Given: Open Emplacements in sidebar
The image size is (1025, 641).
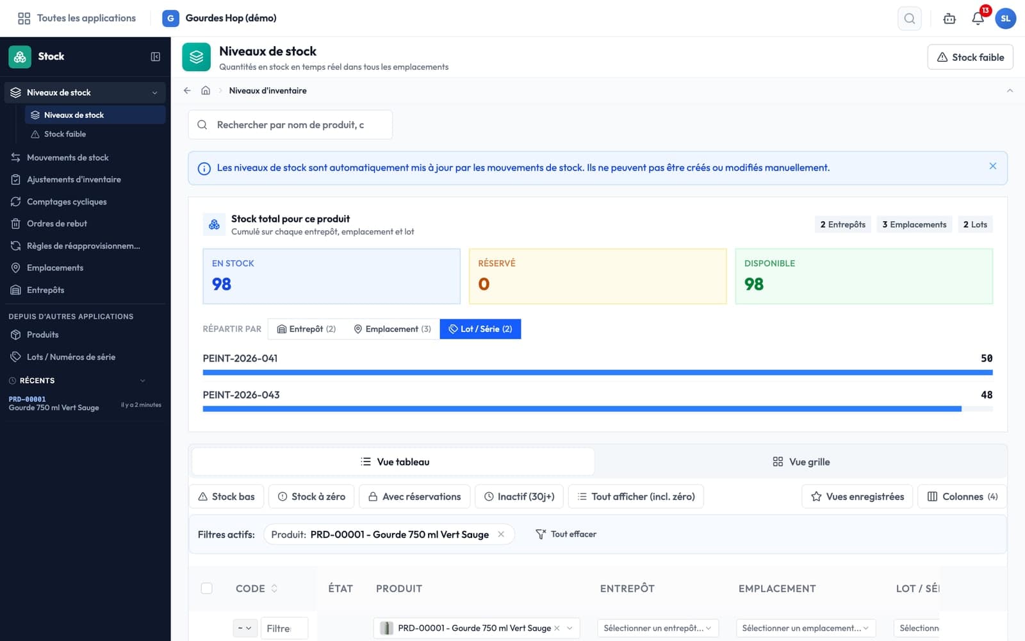Looking at the screenshot, I should tap(85, 268).
